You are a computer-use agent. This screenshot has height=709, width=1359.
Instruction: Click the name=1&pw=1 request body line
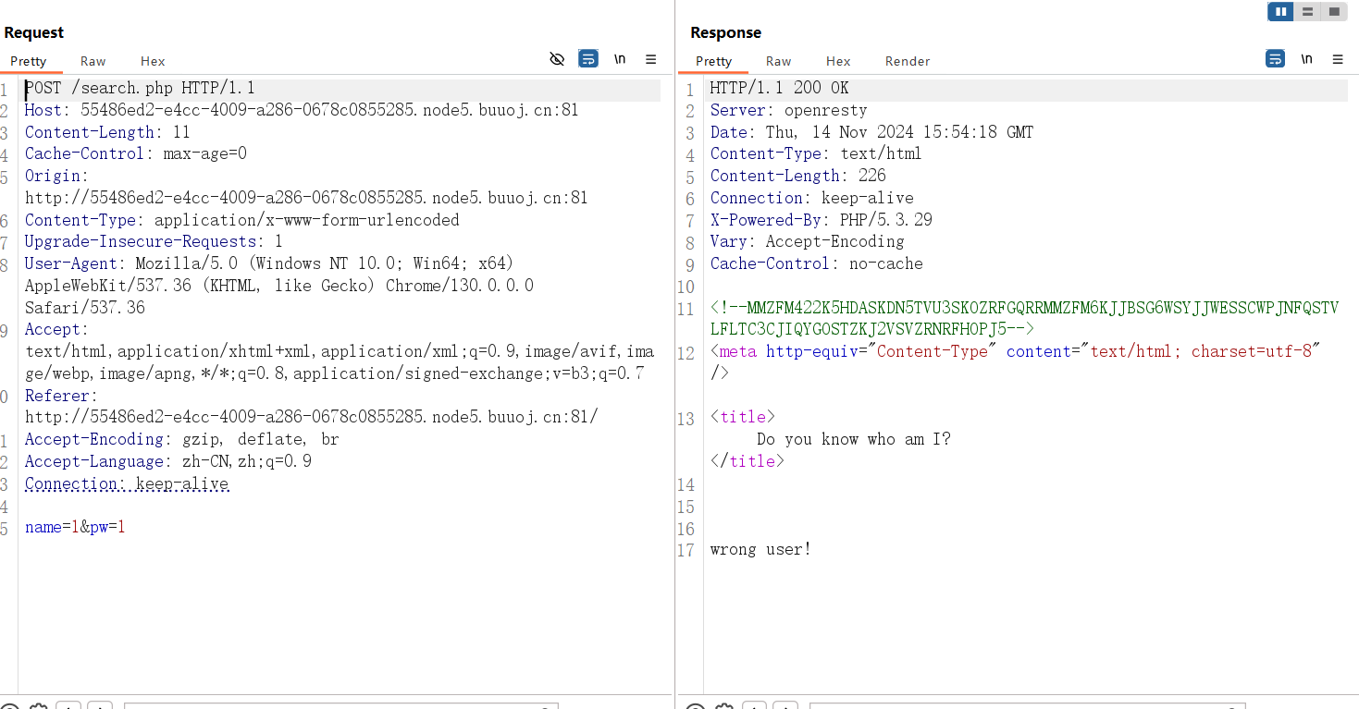pyautogui.click(x=75, y=528)
